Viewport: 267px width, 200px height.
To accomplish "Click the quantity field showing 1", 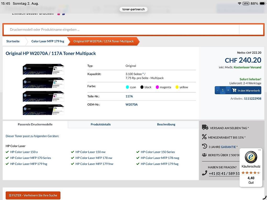I will (x=223, y=90).
